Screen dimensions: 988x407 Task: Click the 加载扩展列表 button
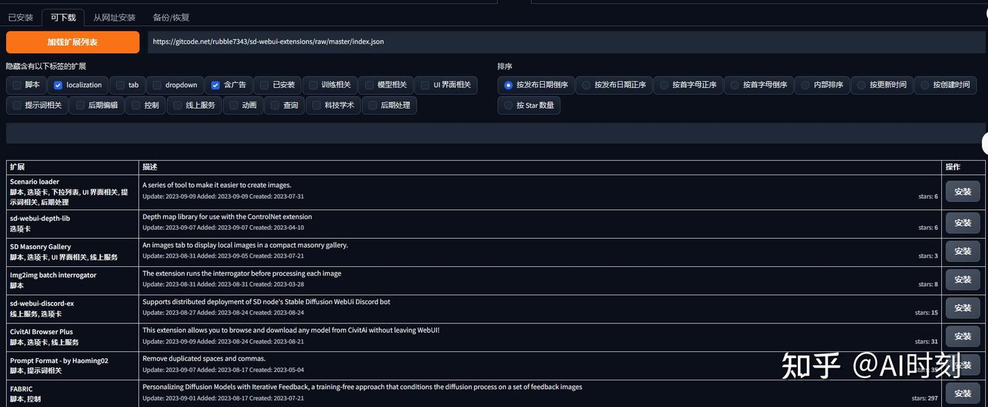click(73, 42)
